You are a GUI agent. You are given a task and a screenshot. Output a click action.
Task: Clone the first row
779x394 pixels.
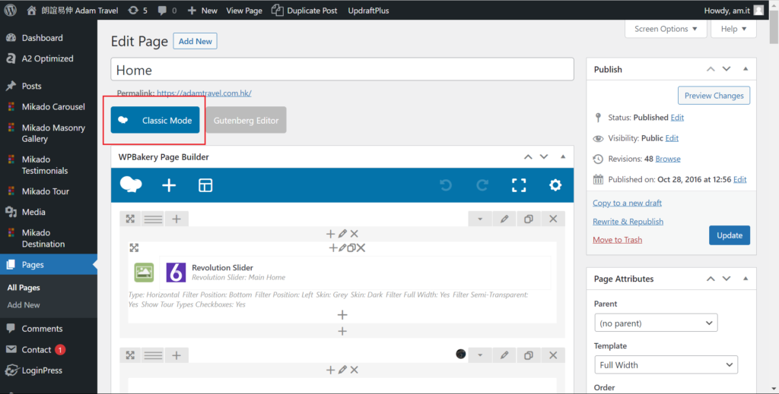tap(529, 219)
